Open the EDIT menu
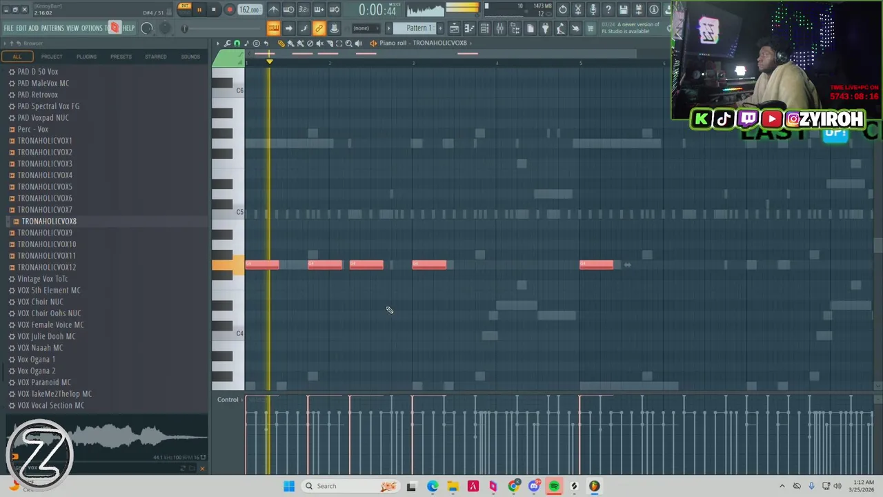The image size is (883, 497). point(21,28)
